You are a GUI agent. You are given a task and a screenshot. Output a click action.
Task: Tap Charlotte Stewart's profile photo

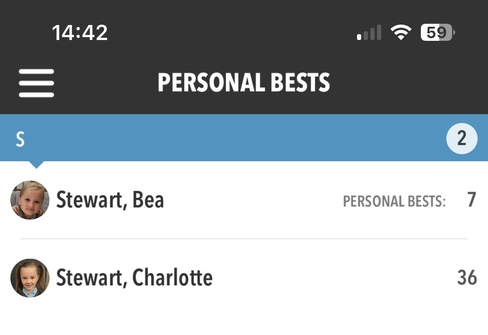[30, 278]
